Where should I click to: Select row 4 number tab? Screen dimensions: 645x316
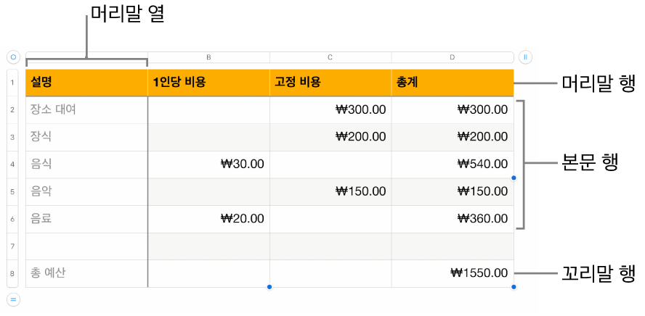13,165
